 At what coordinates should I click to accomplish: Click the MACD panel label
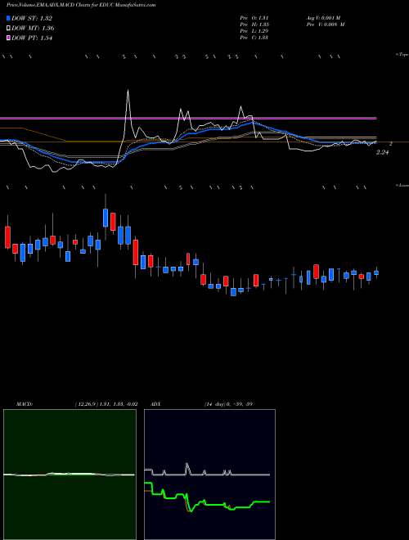pyautogui.click(x=25, y=404)
